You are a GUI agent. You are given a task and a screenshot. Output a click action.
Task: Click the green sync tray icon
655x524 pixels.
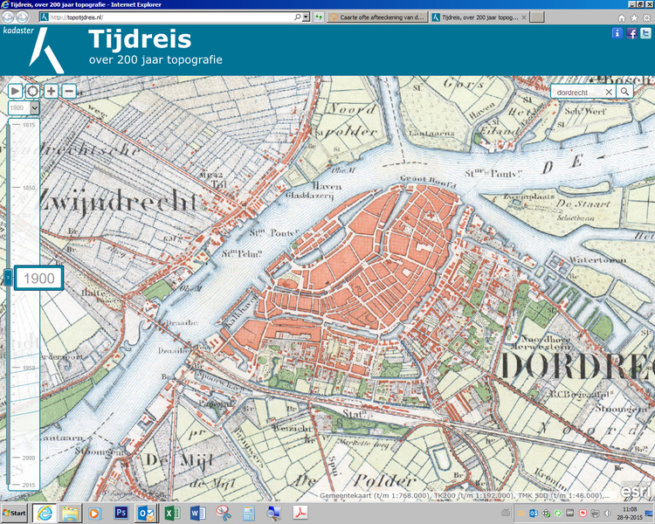coord(558,513)
